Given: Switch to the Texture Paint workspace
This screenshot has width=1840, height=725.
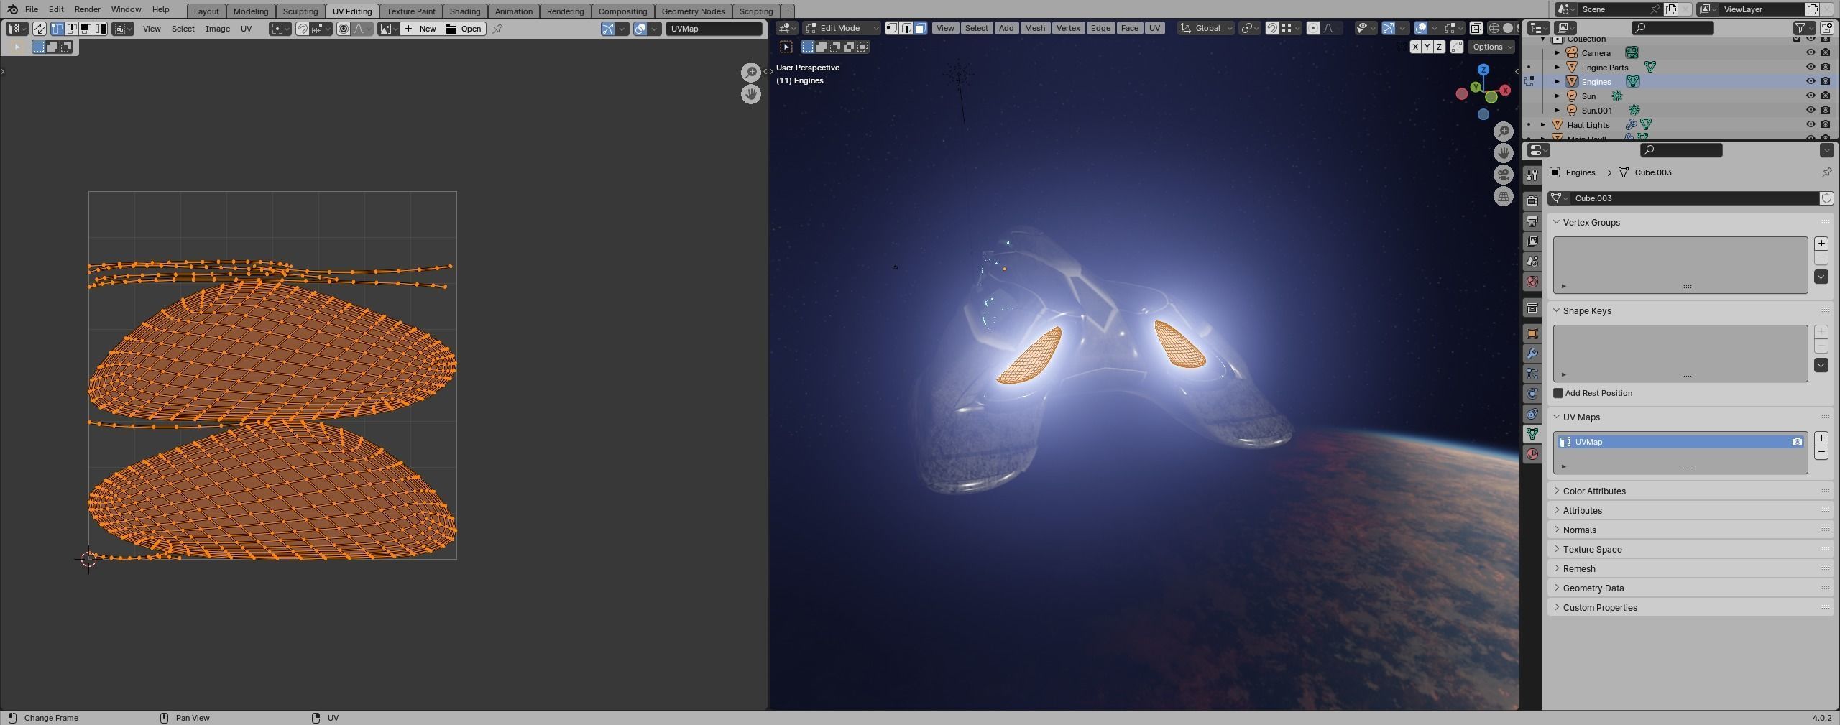Looking at the screenshot, I should coord(411,11).
